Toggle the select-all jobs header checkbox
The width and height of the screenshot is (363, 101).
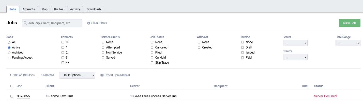click(12, 86)
